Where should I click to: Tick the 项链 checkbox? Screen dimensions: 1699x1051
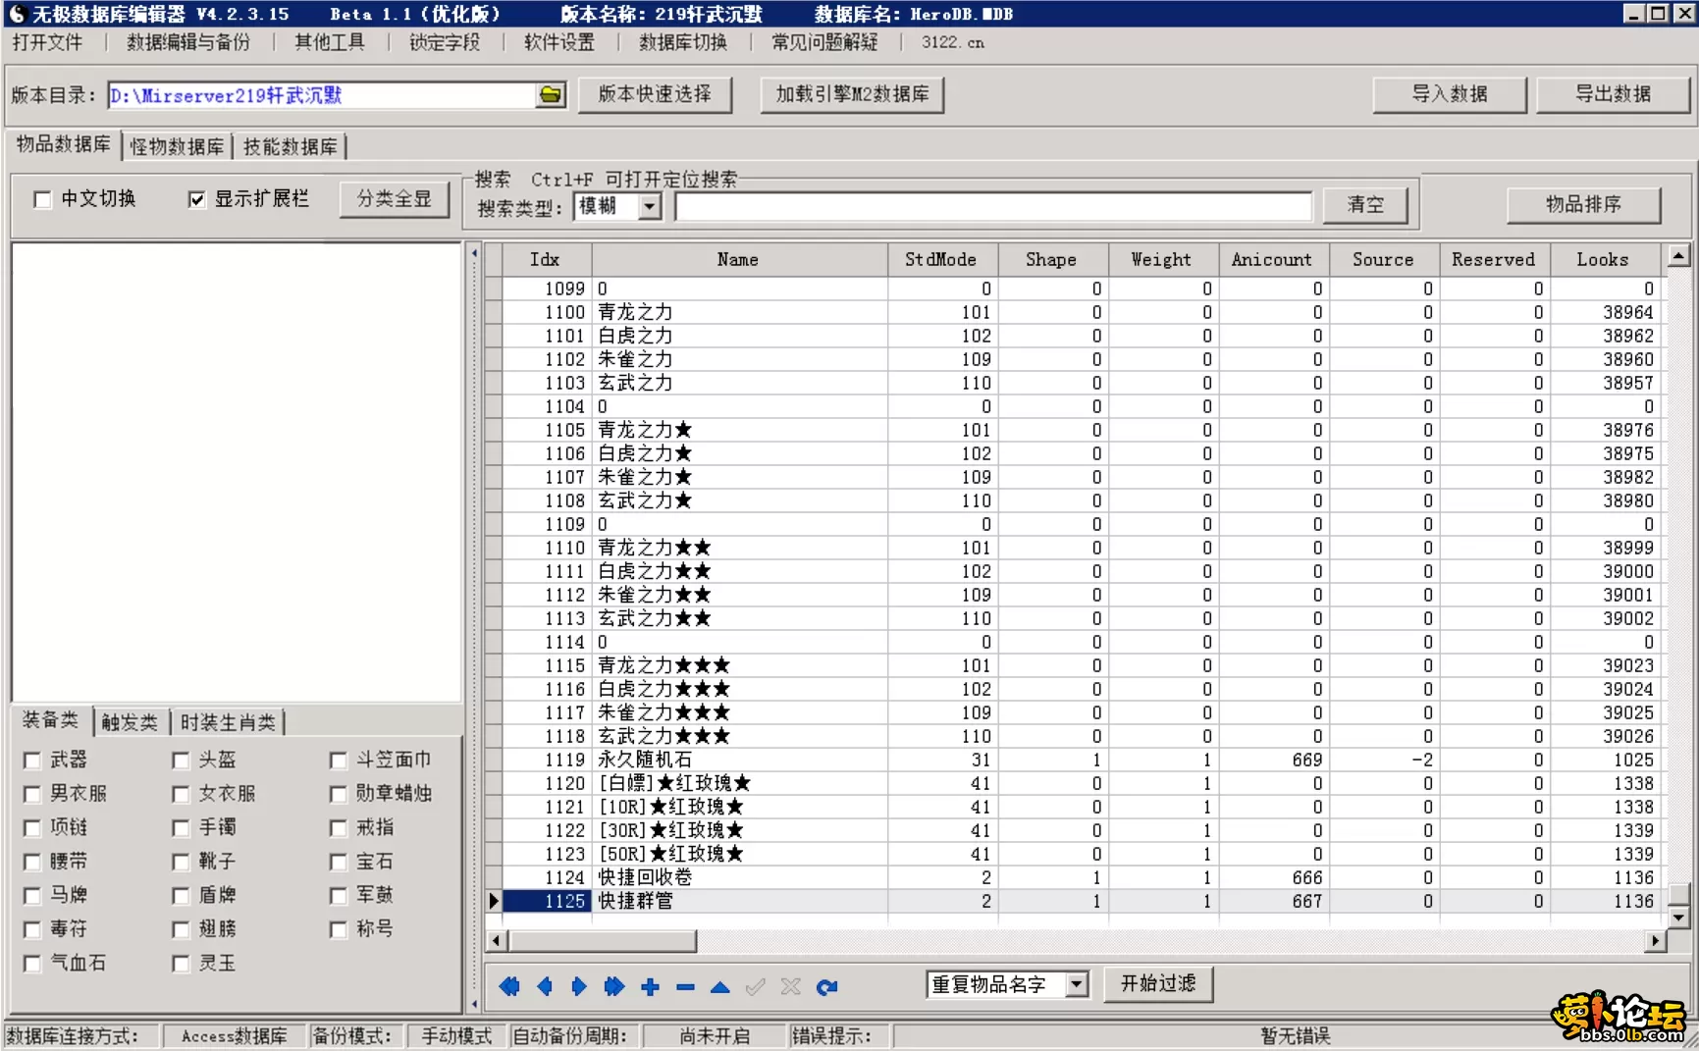click(x=32, y=828)
